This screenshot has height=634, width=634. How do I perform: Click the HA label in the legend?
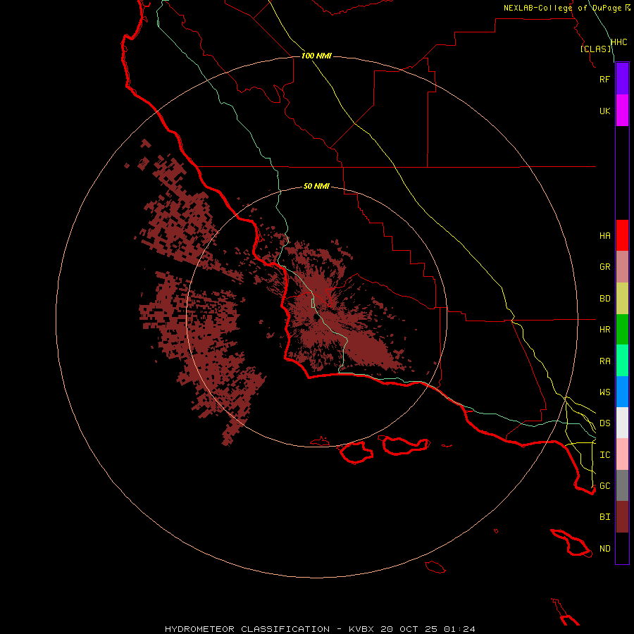(604, 236)
